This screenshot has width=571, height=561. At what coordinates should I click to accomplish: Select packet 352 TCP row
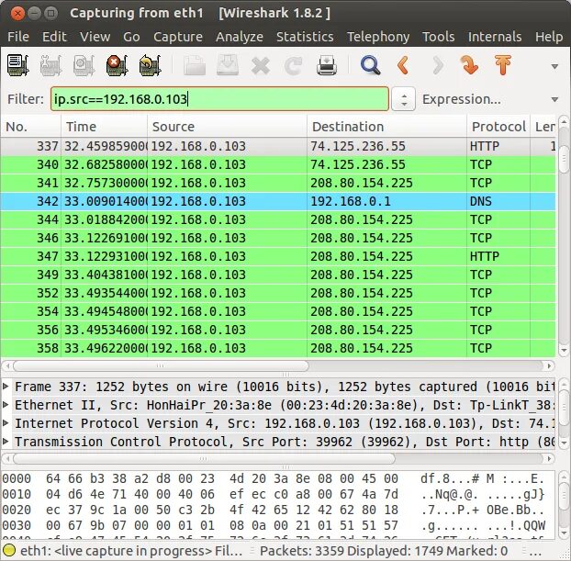click(x=278, y=293)
